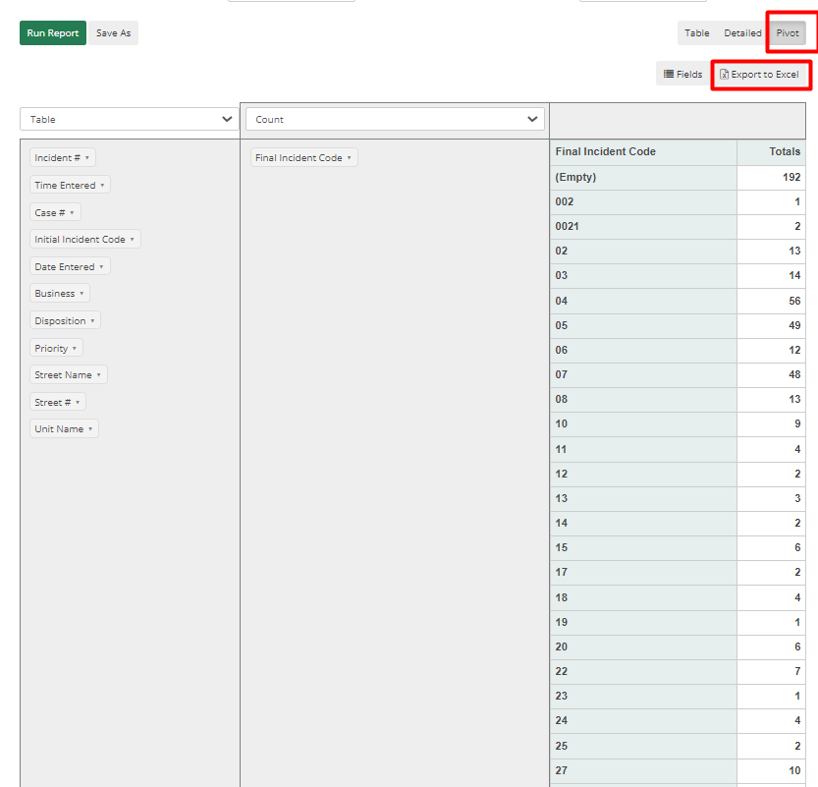Image resolution: width=818 pixels, height=787 pixels.
Task: Switch to the Pivot tab
Action: [x=788, y=32]
